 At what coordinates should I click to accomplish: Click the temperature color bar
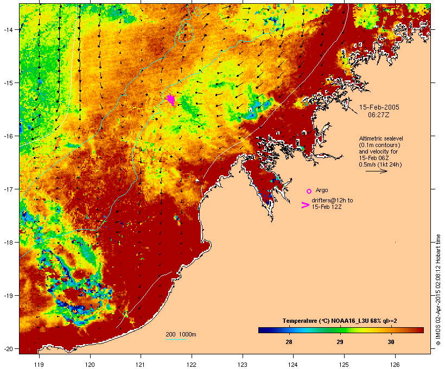341,330
